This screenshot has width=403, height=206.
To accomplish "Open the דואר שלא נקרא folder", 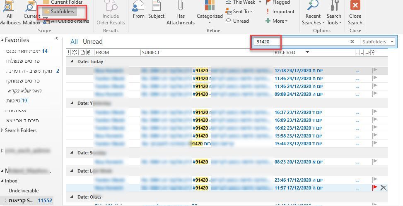I will click(x=24, y=91).
